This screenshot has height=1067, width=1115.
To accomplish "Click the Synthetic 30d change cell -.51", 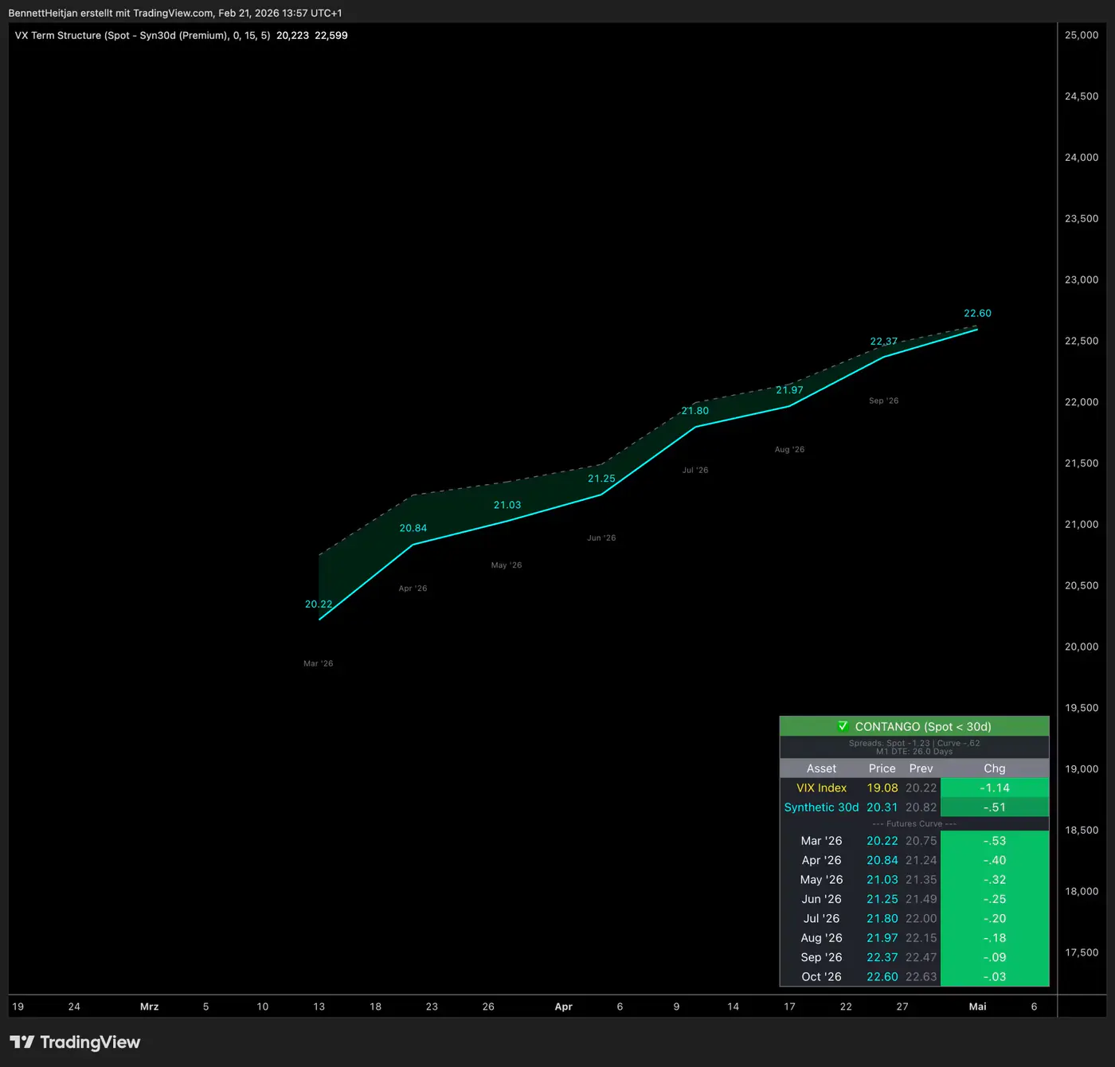I will 995,807.
